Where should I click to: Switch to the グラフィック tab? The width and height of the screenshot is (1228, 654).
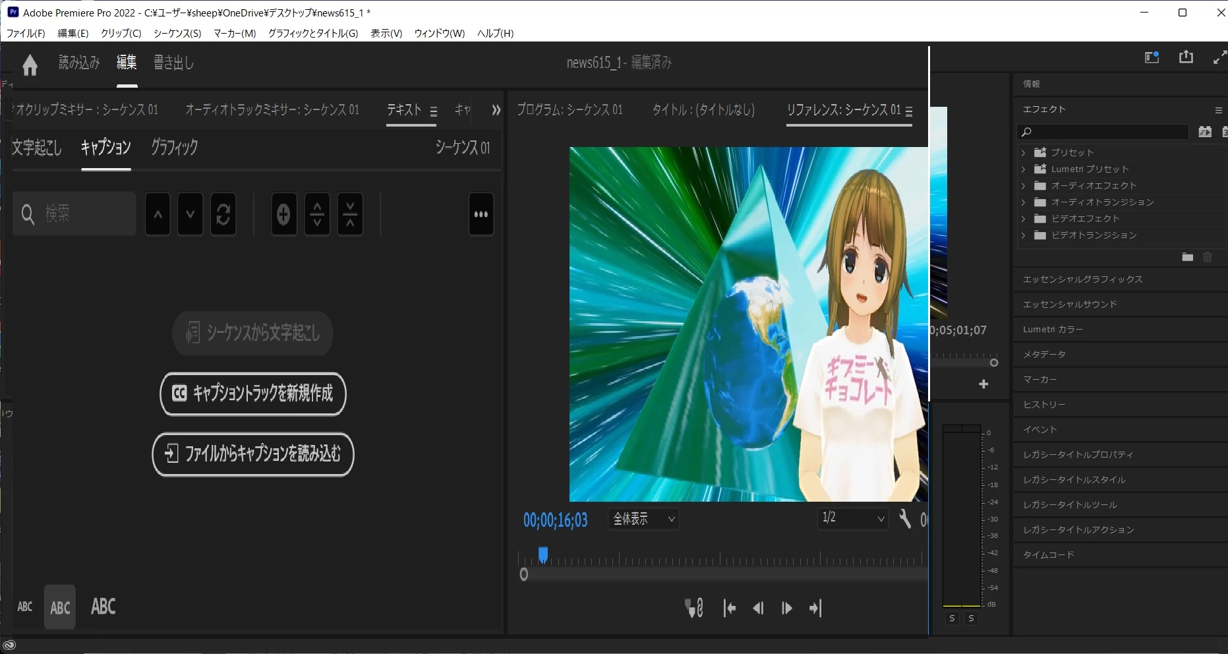pos(174,147)
